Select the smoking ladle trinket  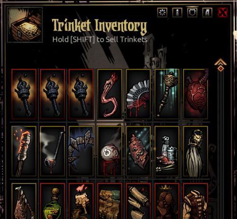click(x=53, y=151)
